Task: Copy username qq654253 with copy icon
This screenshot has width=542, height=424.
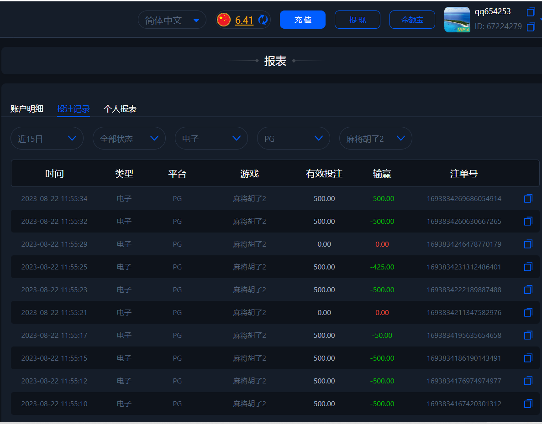Action: pos(531,12)
